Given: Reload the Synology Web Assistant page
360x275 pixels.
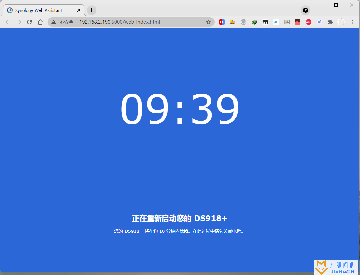Looking at the screenshot, I should point(29,22).
